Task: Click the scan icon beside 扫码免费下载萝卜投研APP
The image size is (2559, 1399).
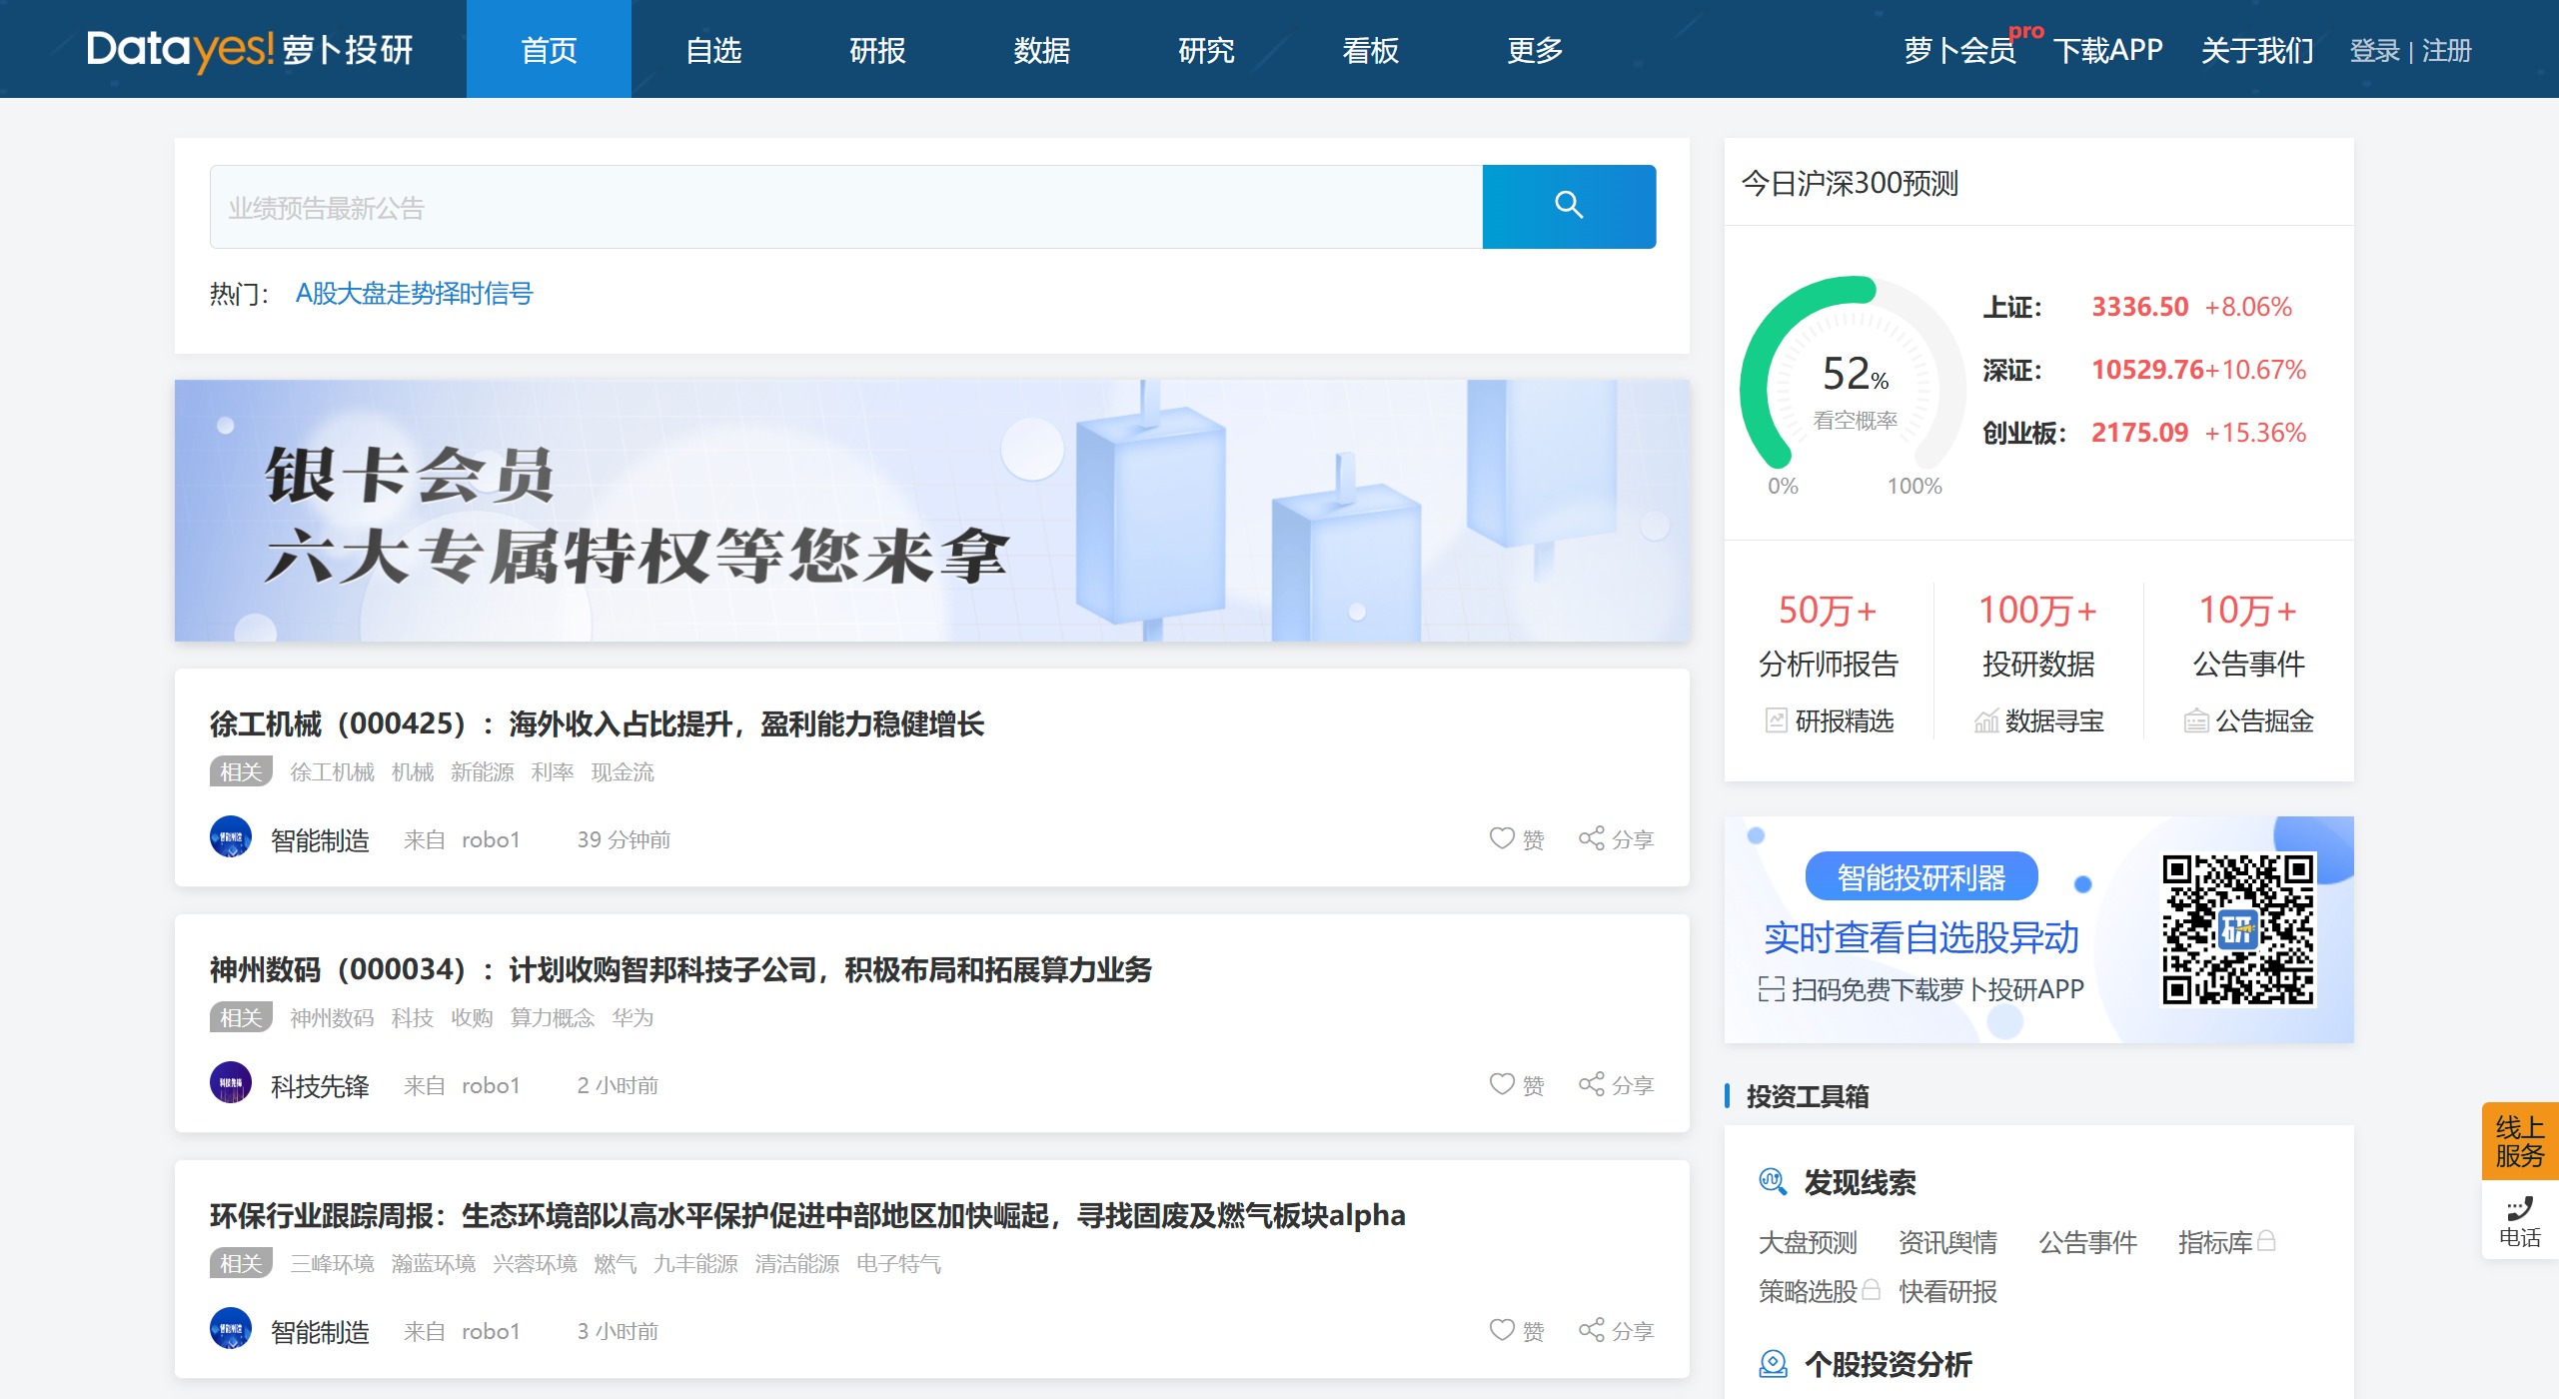Action: point(1770,989)
